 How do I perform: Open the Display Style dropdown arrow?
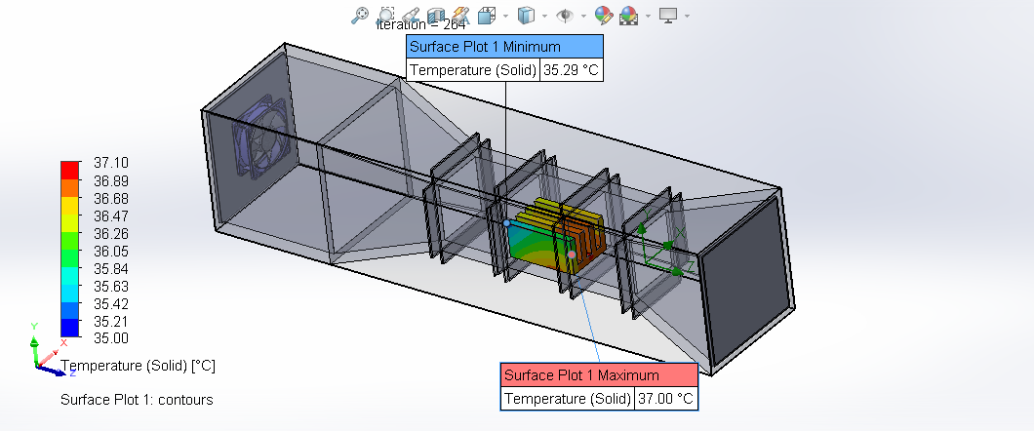tap(544, 16)
